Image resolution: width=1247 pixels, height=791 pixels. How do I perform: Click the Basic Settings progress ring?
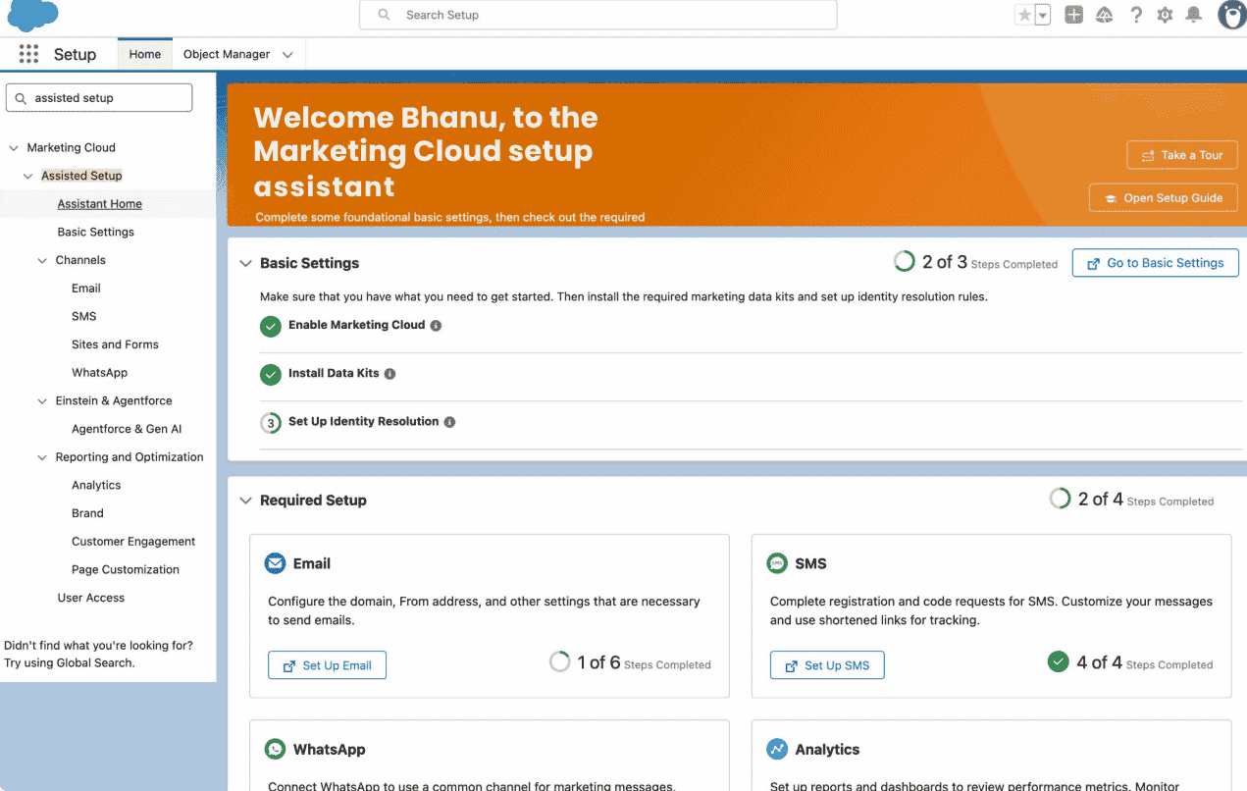click(x=904, y=262)
